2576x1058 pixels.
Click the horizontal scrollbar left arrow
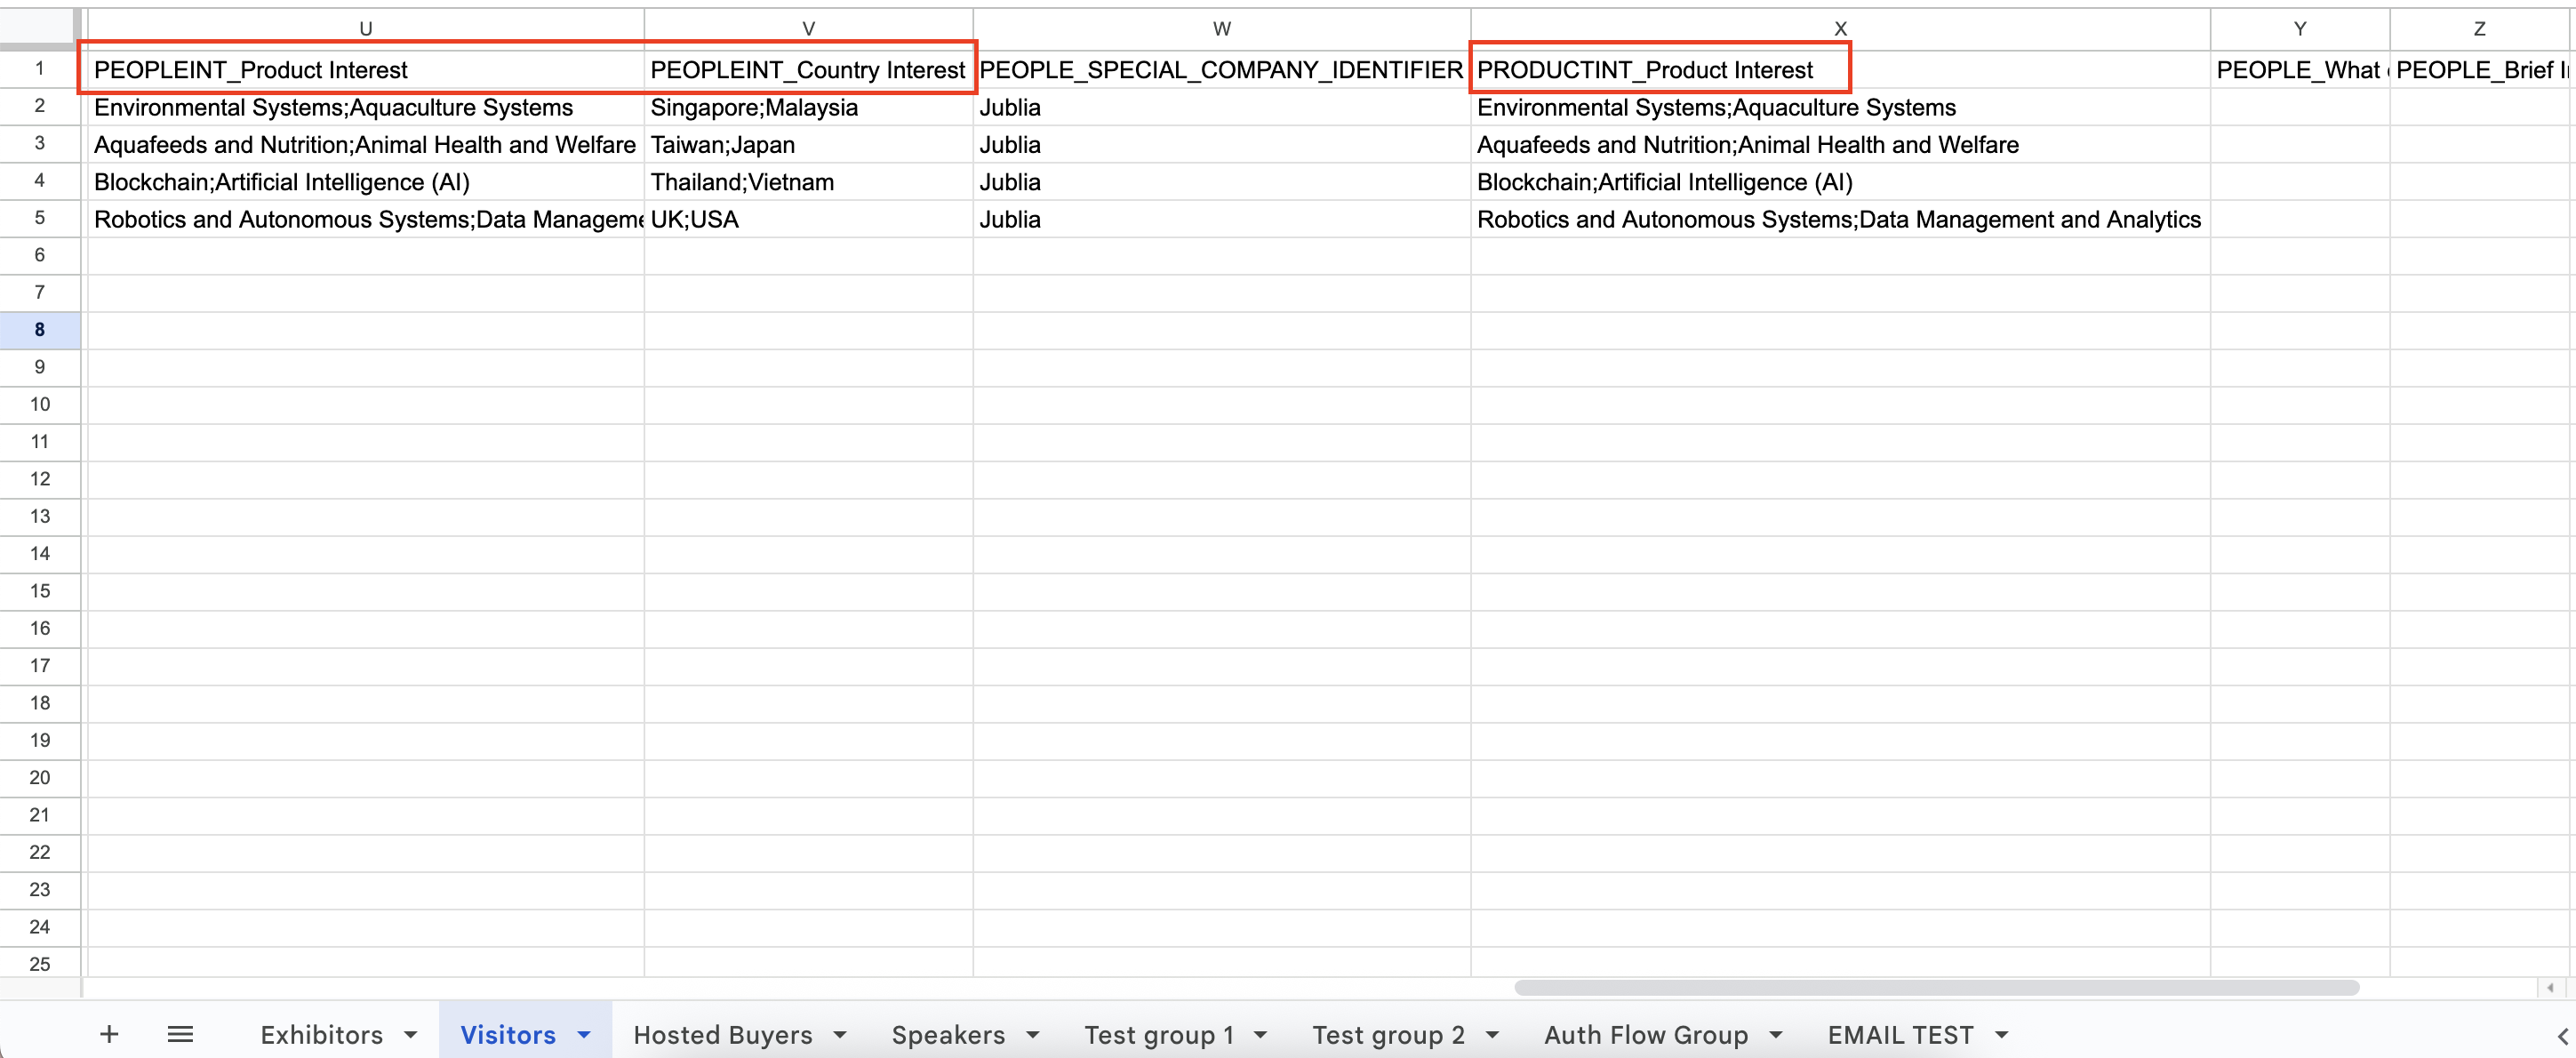2549,987
